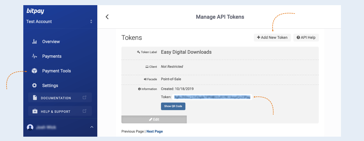Image resolution: width=364 pixels, height=141 pixels.
Task: Click the Add New Token button
Action: (x=272, y=37)
